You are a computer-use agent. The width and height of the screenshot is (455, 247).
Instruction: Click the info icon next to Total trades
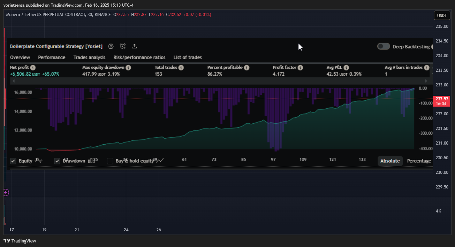pyautogui.click(x=181, y=68)
